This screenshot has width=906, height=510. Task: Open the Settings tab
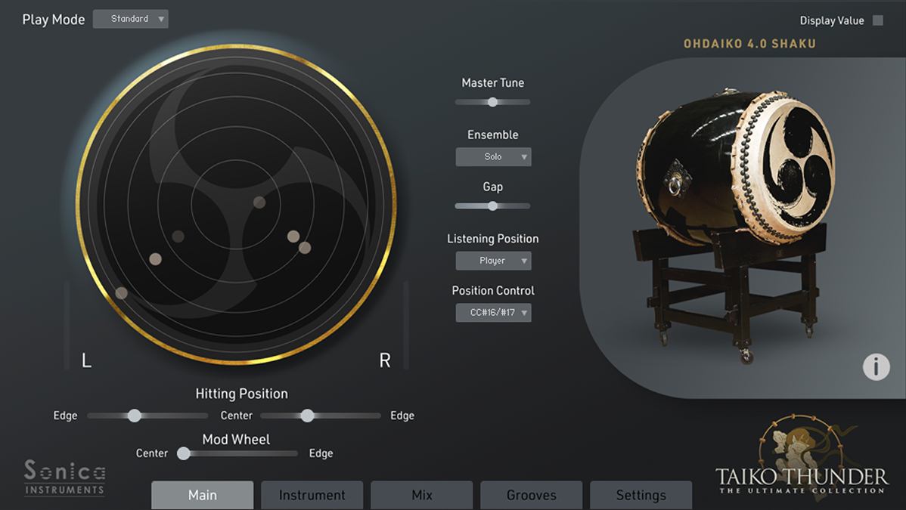coord(641,496)
